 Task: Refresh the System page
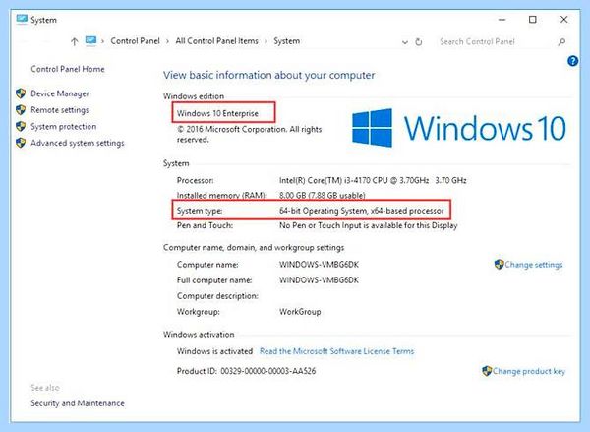click(419, 41)
